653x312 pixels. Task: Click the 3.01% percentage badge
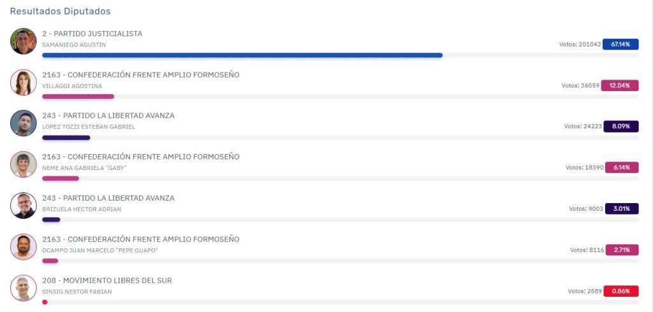[x=622, y=209]
